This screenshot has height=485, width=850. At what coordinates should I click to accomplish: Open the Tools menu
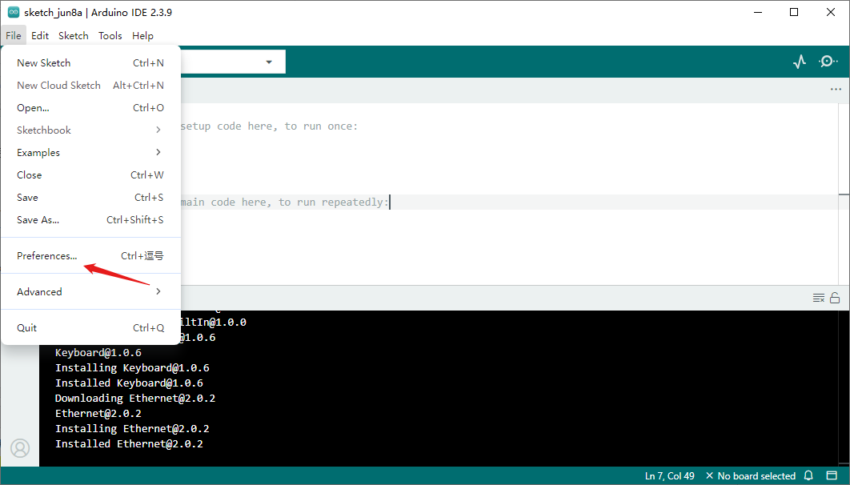pos(110,36)
